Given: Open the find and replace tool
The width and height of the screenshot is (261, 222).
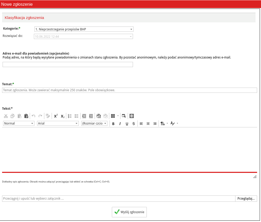Looking at the screenshot, I should click(x=124, y=116).
